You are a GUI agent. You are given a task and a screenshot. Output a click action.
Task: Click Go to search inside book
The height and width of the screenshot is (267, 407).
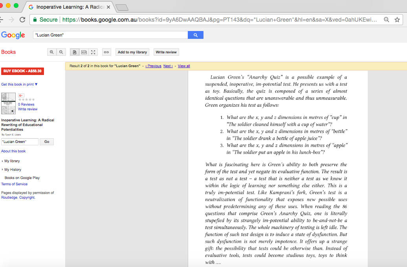[x=47, y=142]
